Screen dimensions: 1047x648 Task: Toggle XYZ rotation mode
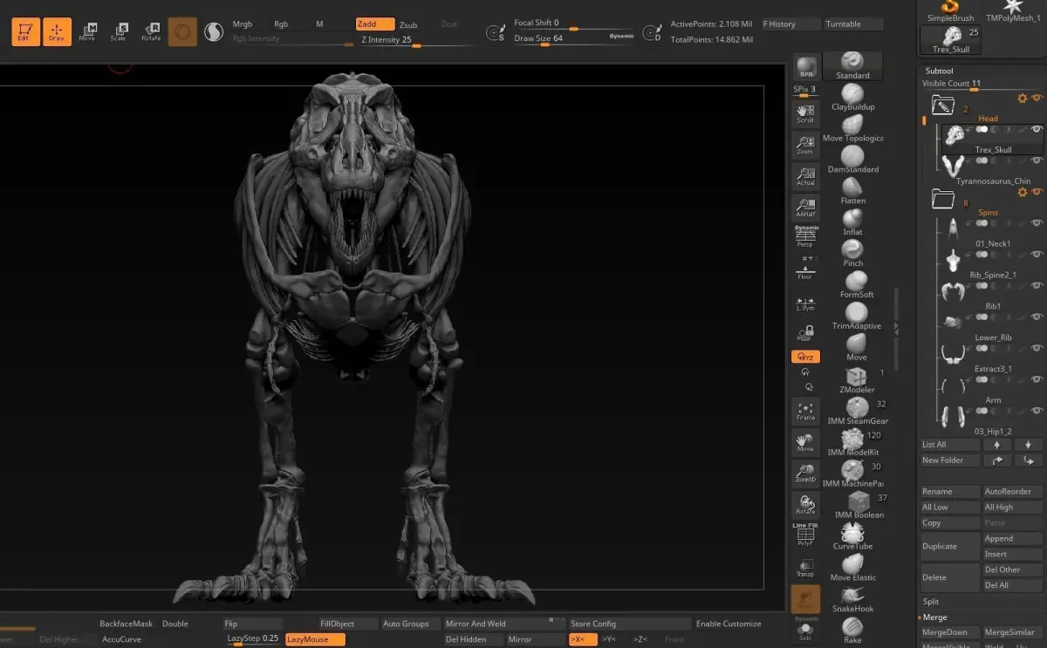[x=805, y=357]
